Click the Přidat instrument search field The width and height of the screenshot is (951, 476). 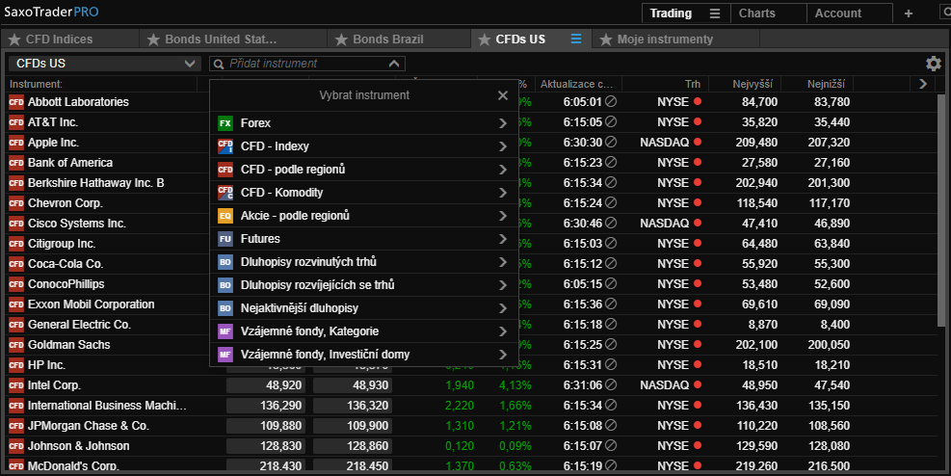pos(307,63)
